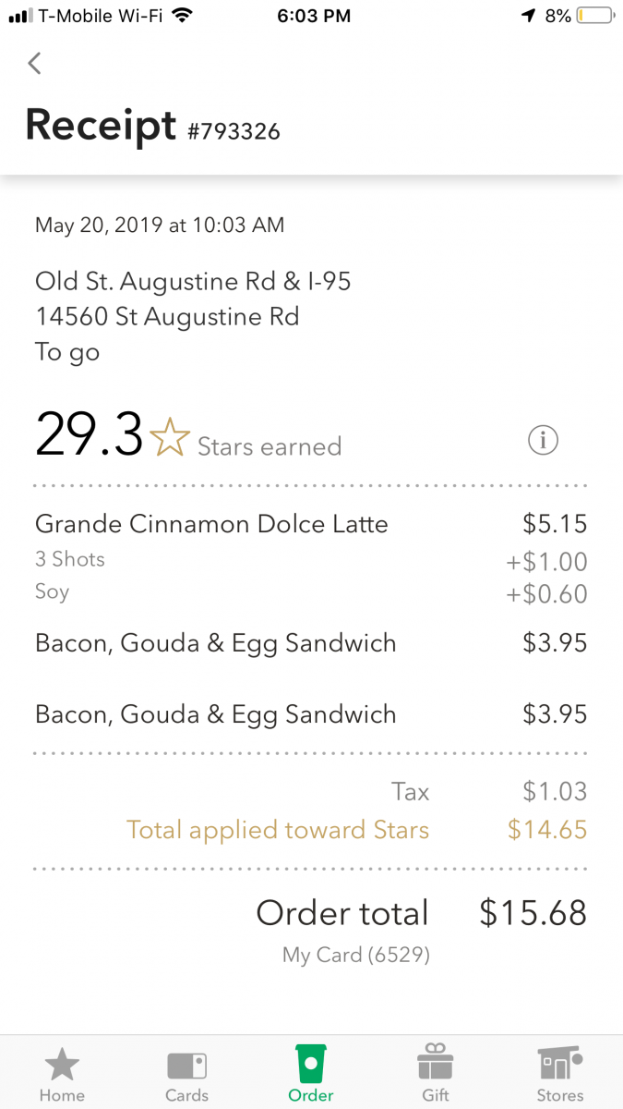623x1109 pixels.
Task: Tap the location arrow status icon
Action: click(528, 16)
